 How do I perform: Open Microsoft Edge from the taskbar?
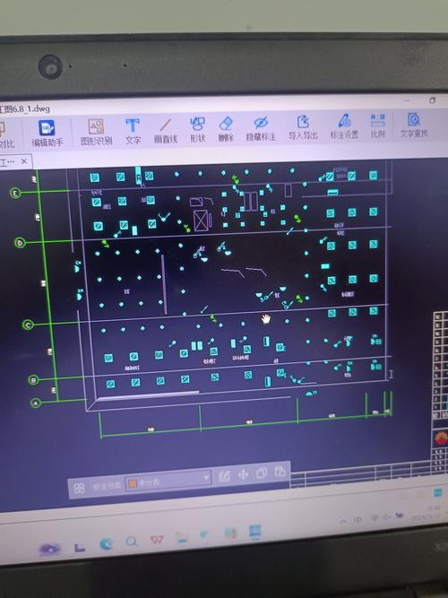[107, 544]
